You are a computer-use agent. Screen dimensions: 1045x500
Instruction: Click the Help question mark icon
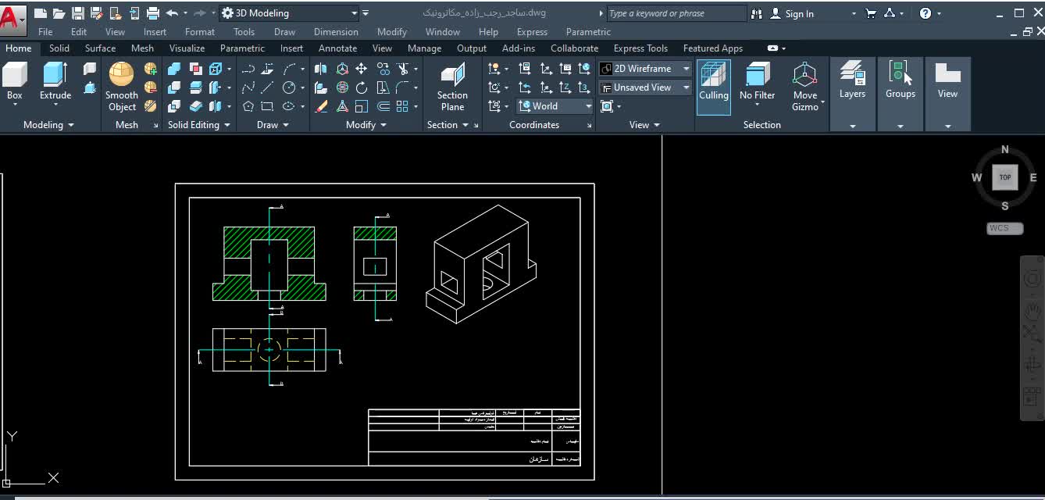coord(926,13)
